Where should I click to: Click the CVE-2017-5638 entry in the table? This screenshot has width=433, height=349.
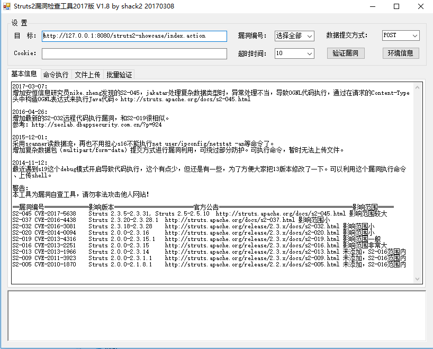click(x=55, y=213)
